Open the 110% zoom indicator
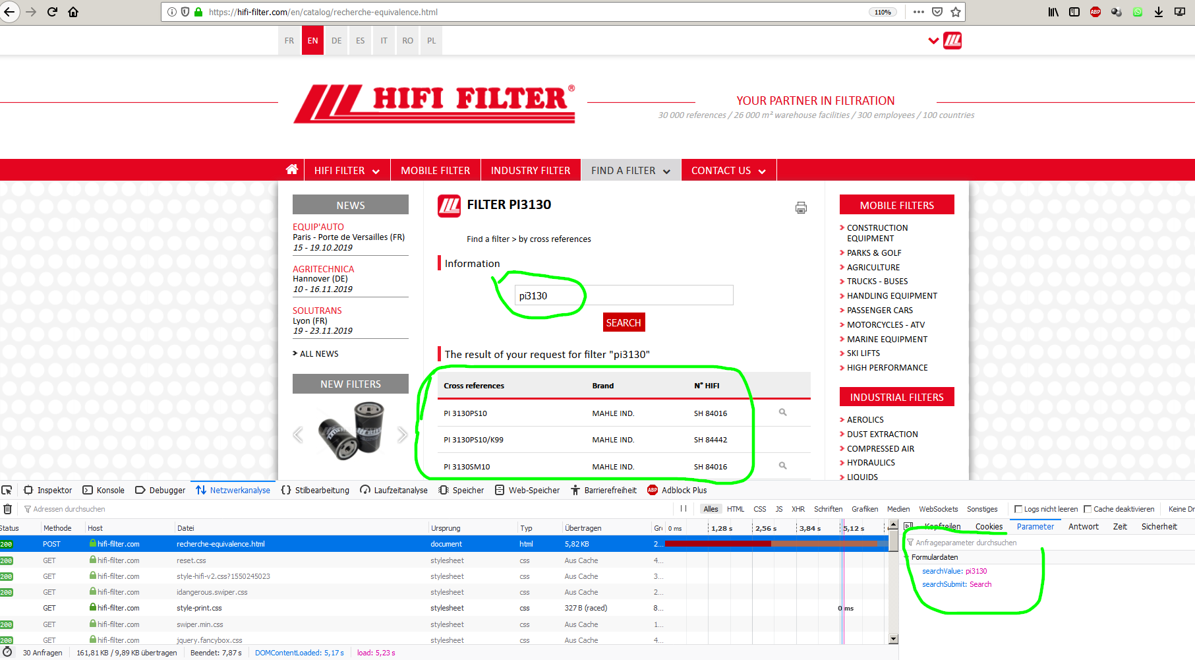 click(883, 12)
